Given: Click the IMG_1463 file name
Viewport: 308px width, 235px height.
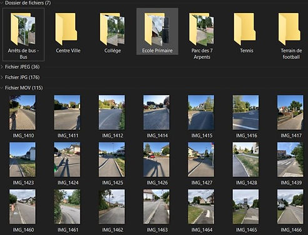Looking at the screenshot, I should (x=157, y=230).
